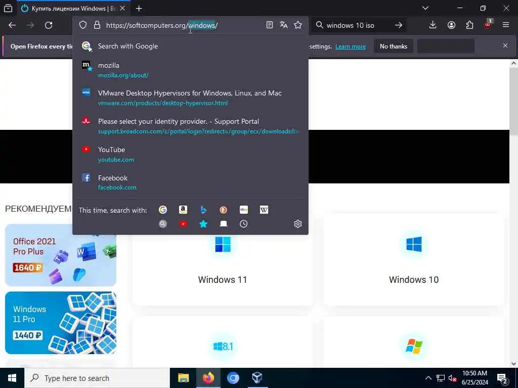The image size is (518, 388).
Task: Open a new tab with plus button
Action: click(x=139, y=9)
